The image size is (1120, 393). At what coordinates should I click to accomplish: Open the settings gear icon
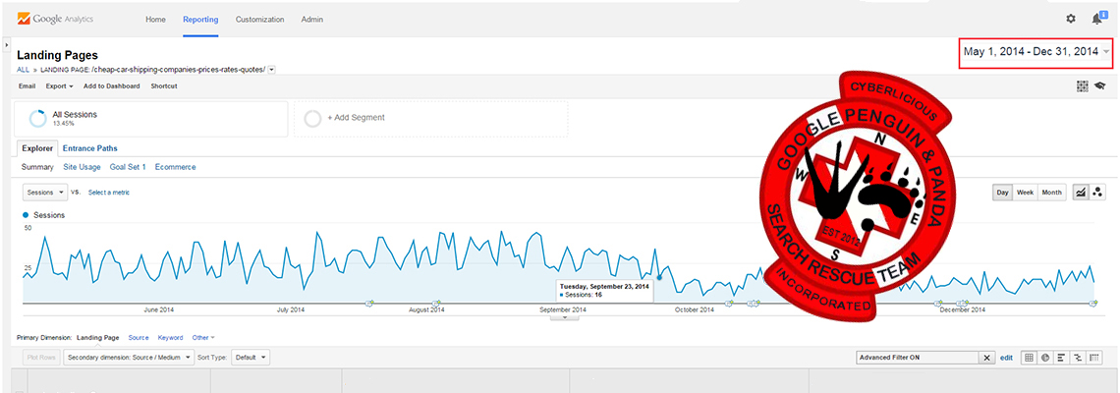pyautogui.click(x=1070, y=20)
